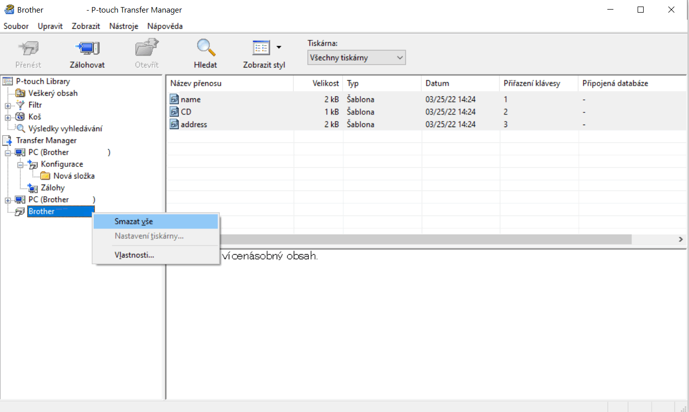Expand the second PC (Brother) node

8,200
